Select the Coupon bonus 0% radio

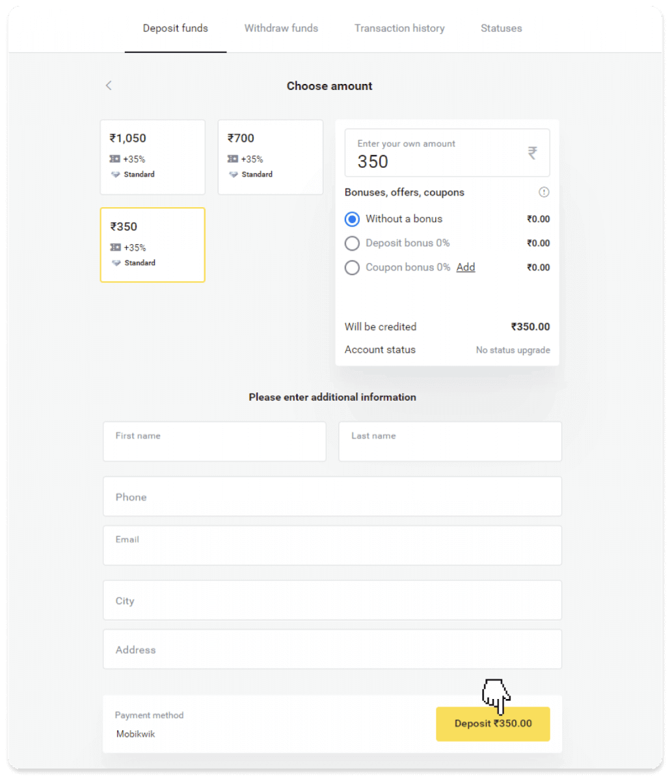[352, 267]
